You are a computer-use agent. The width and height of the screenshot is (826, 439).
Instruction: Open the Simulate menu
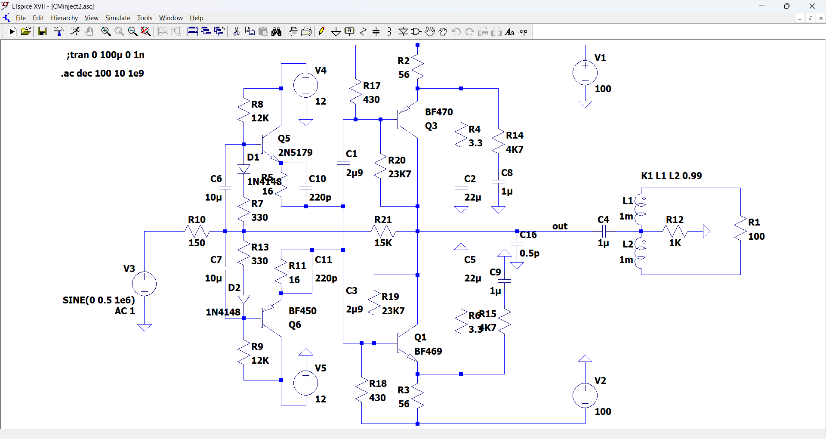[117, 18]
